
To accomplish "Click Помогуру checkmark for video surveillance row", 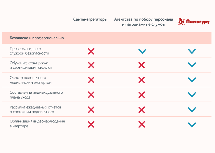I will [x=192, y=125].
